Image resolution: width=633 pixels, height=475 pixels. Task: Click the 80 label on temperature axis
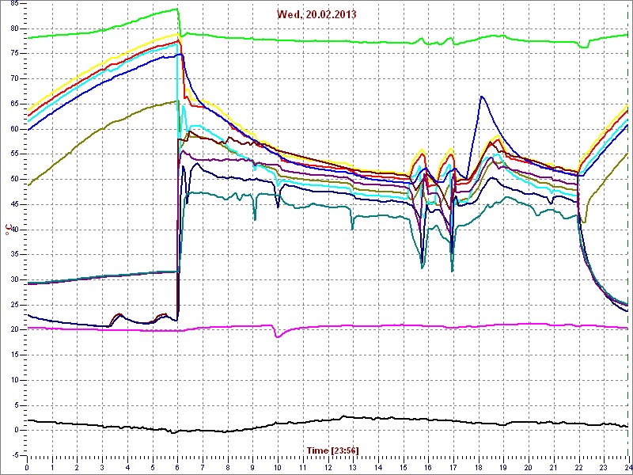pyautogui.click(x=14, y=28)
